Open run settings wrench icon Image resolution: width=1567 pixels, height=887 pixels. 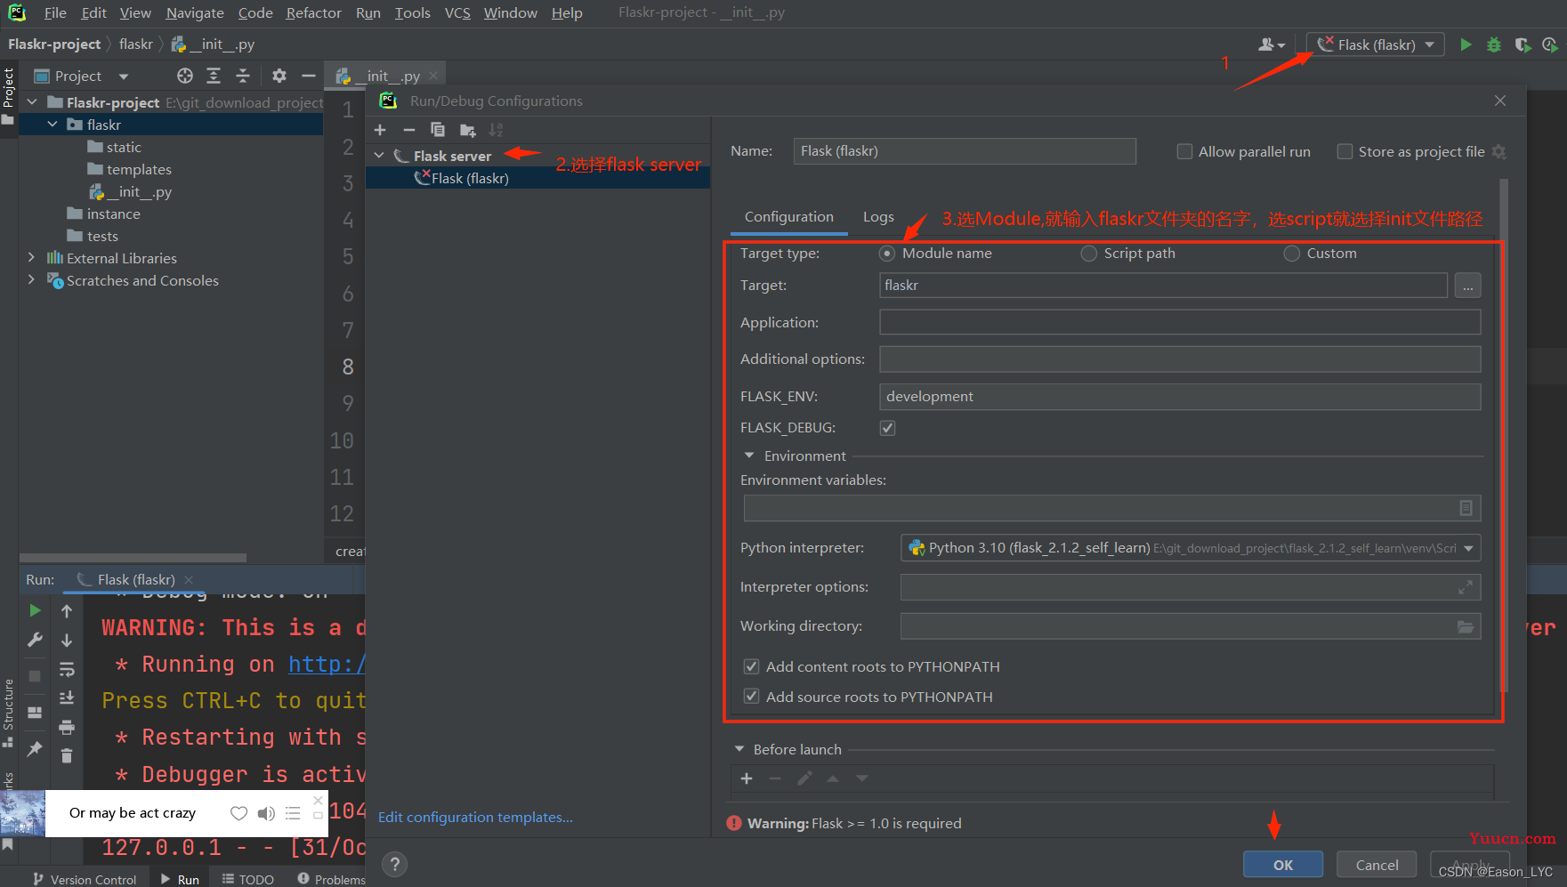[x=35, y=640]
